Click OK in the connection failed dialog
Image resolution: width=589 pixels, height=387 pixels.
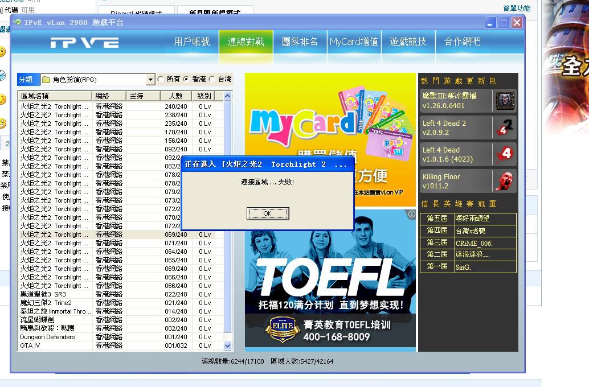click(268, 213)
